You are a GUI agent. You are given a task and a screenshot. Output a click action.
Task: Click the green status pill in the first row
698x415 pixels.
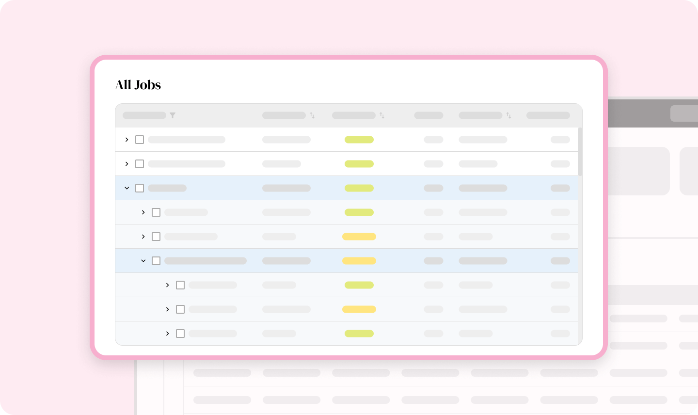point(359,140)
